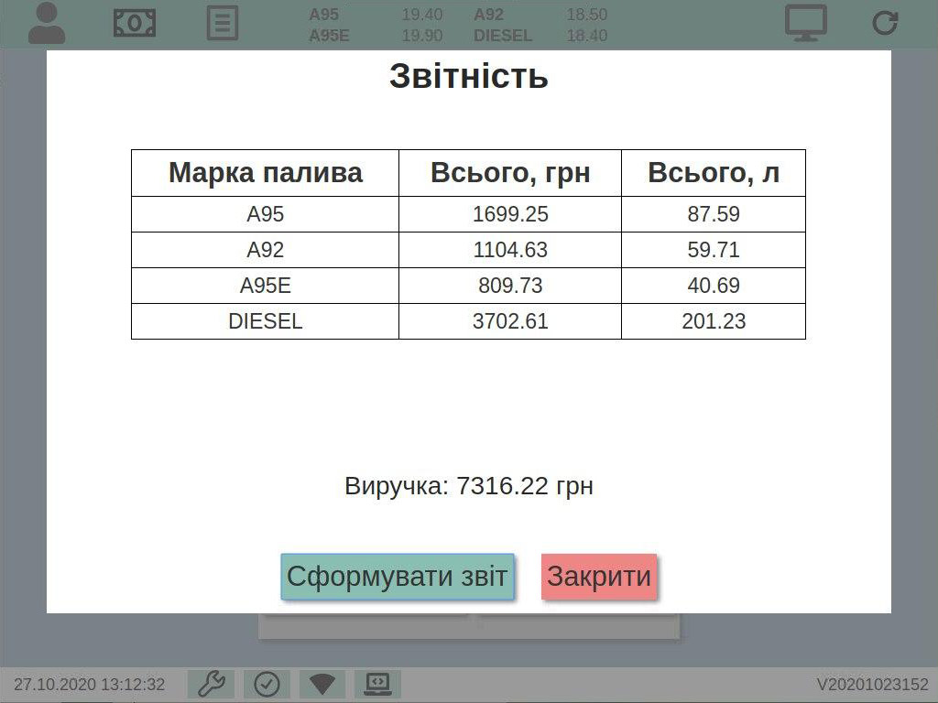The width and height of the screenshot is (938, 703).
Task: Select the 59.71 liters cell
Action: tap(714, 250)
